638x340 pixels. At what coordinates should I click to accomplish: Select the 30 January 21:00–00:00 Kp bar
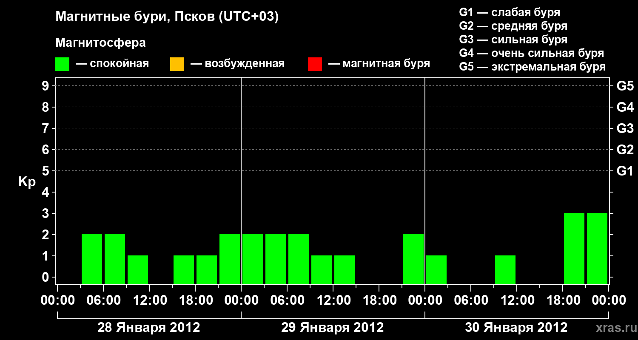tap(597, 248)
